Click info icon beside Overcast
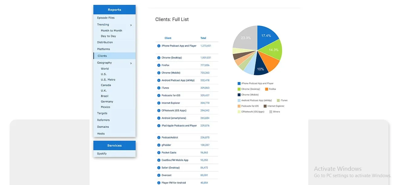Screen dimensions: 403x185 point(159,175)
